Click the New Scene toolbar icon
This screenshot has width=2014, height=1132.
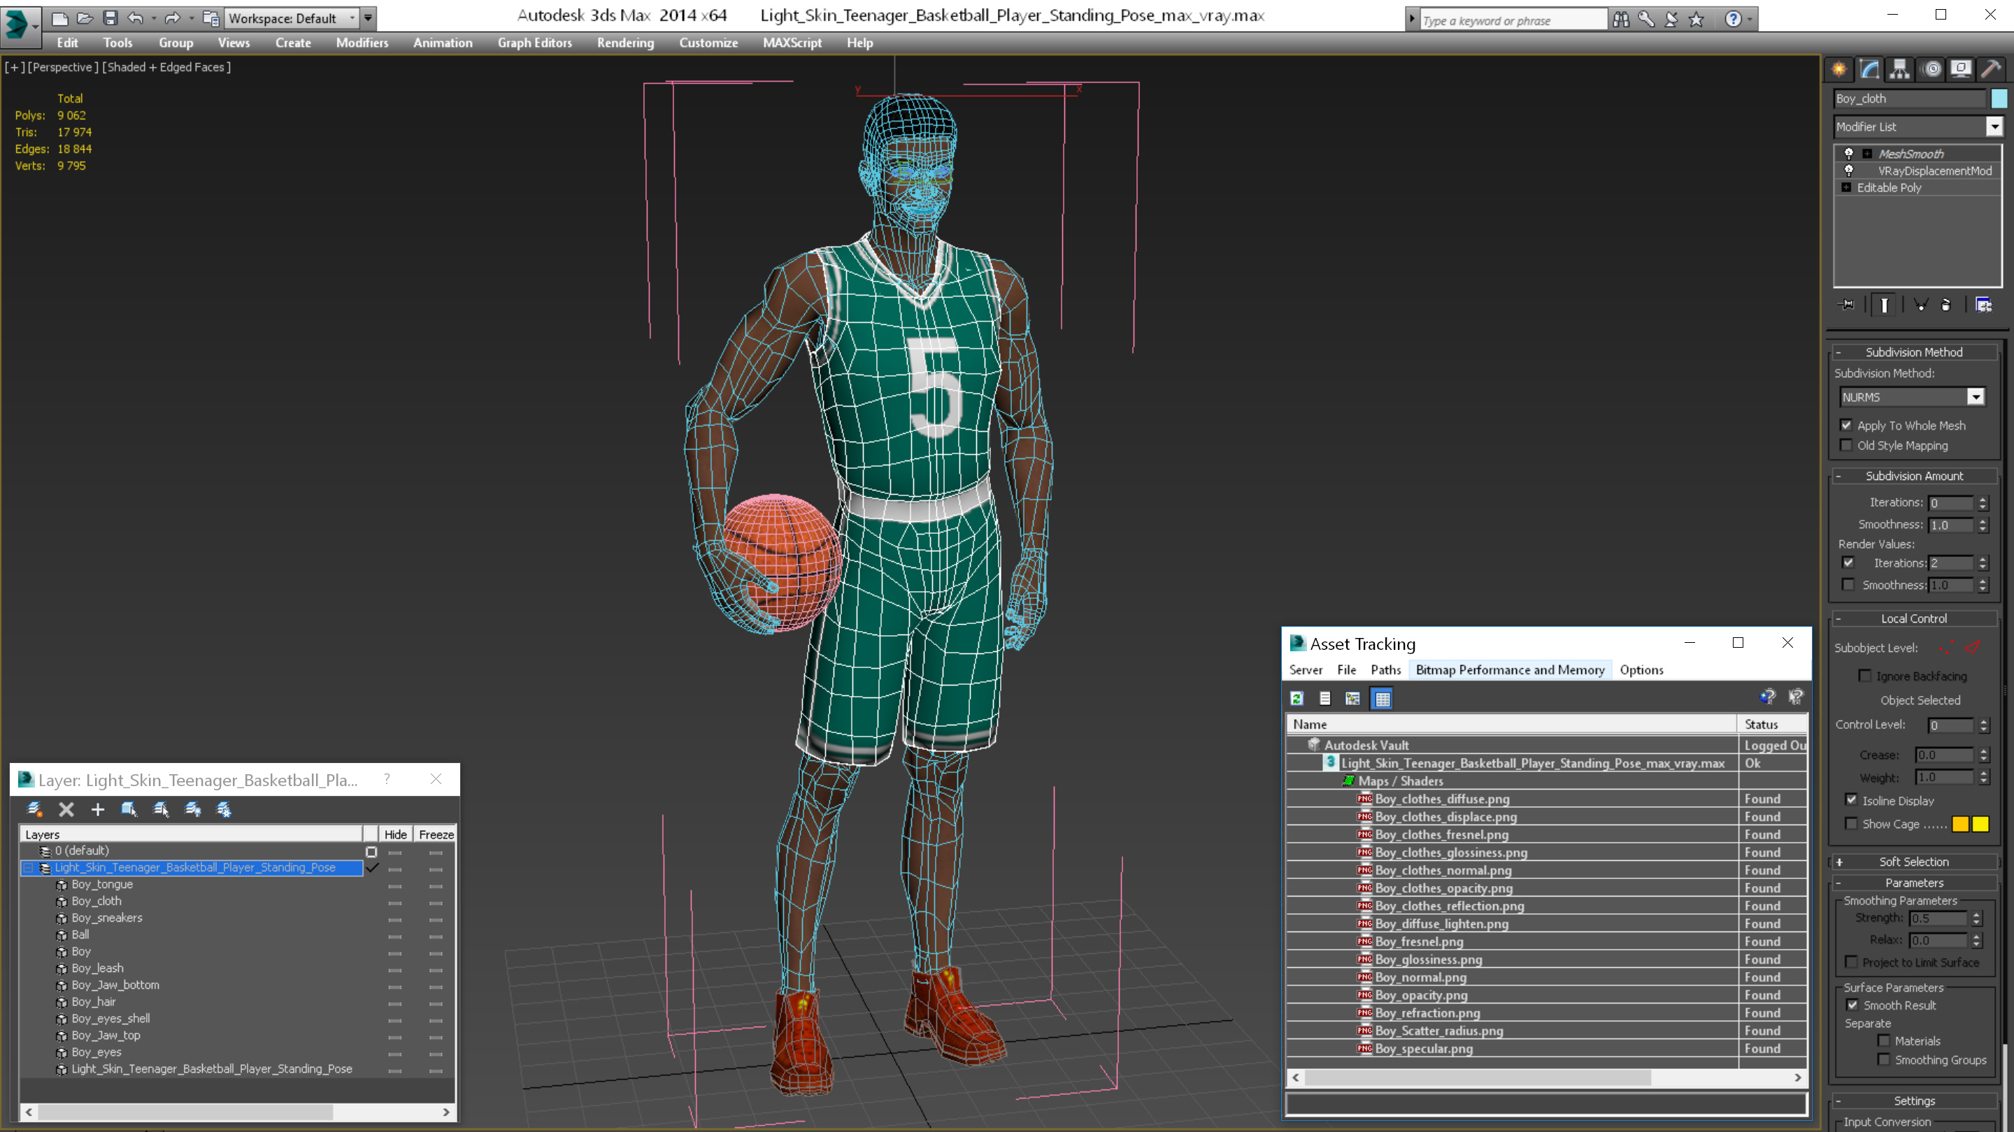[x=59, y=18]
